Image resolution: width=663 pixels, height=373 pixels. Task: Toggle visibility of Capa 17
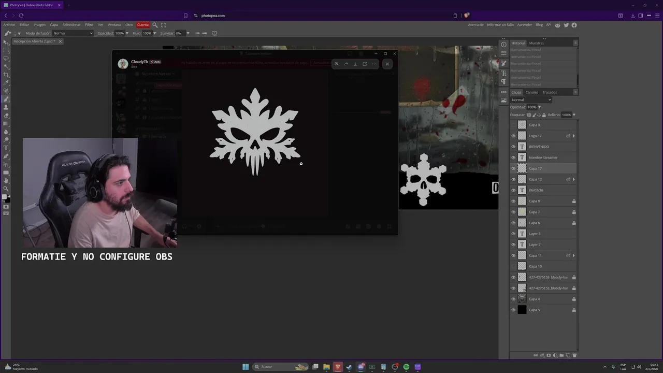pos(513,168)
